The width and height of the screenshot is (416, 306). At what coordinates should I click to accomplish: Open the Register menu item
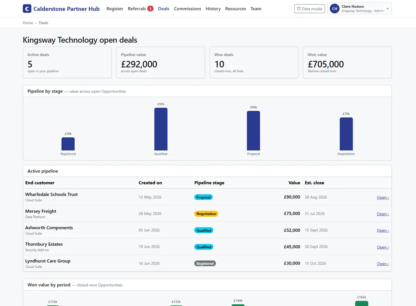[115, 9]
